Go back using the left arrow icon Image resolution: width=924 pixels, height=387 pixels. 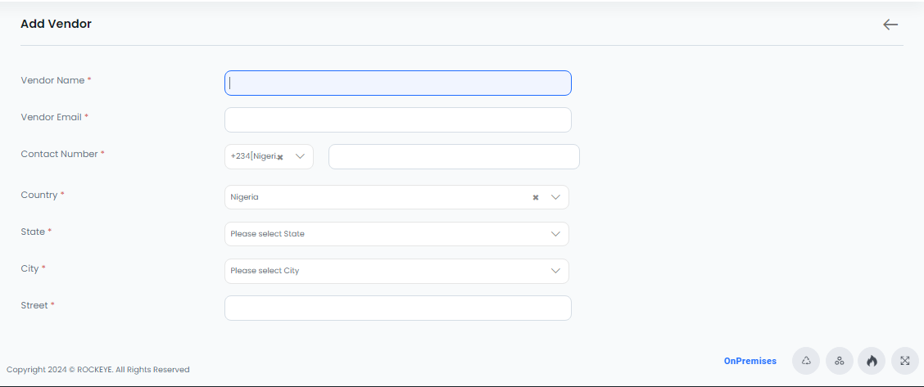890,25
